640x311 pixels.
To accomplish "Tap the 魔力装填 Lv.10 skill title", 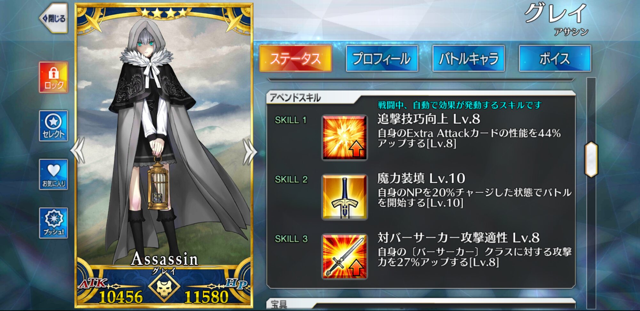I will click(421, 178).
